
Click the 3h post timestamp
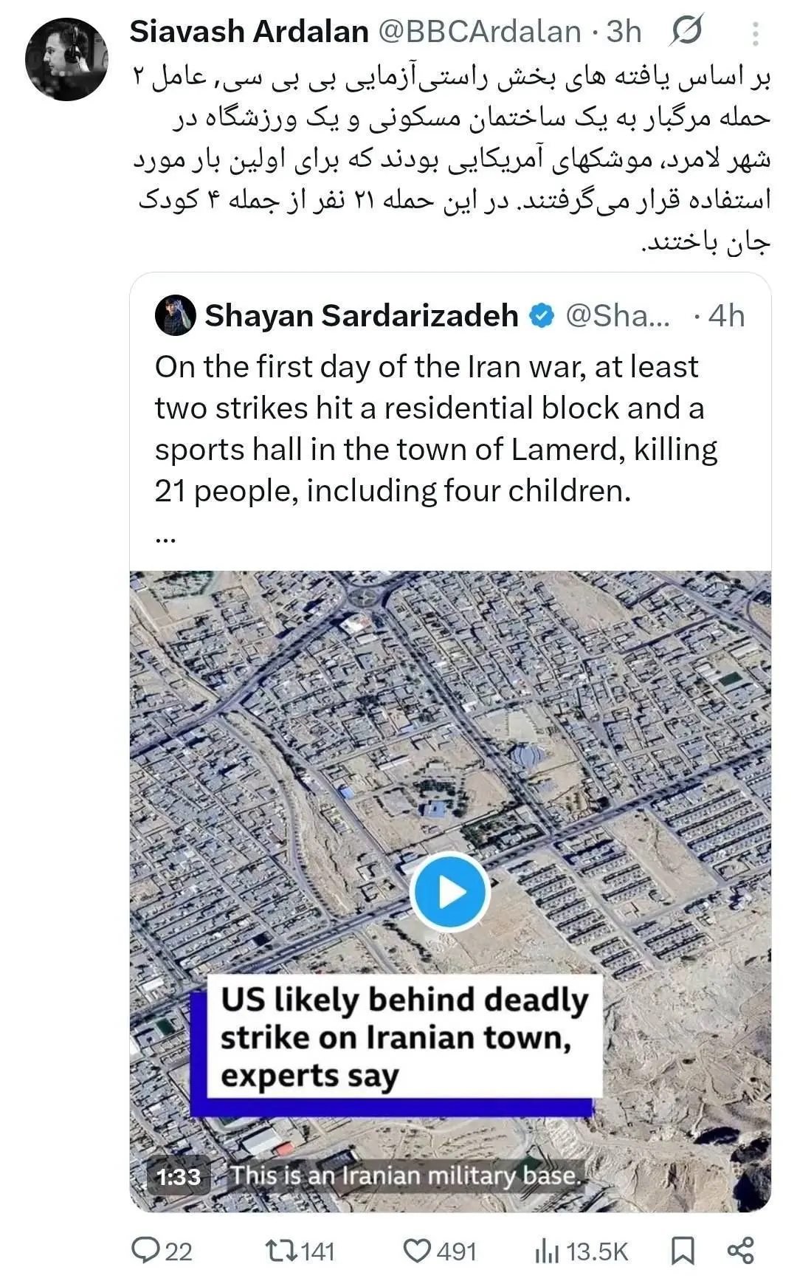[x=624, y=32]
